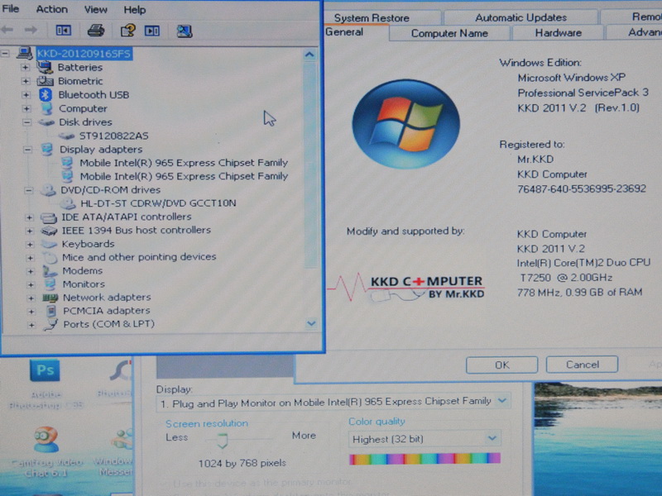Click Show/Hide Console Tree toolbar icon

[x=64, y=31]
